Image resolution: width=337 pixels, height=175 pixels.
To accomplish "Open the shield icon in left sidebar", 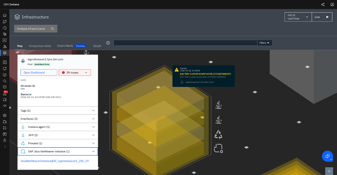I will (x=5, y=87).
